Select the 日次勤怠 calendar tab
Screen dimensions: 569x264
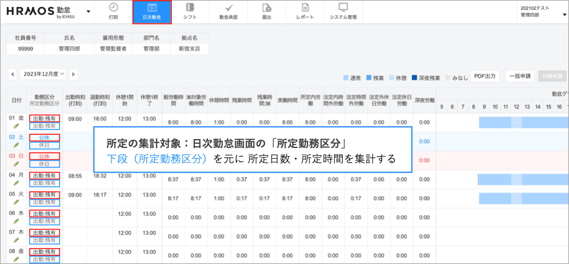[x=152, y=12]
